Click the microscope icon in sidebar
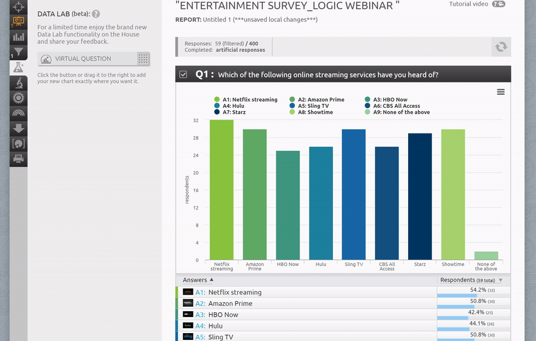The width and height of the screenshot is (536, 341). pyautogui.click(x=19, y=83)
